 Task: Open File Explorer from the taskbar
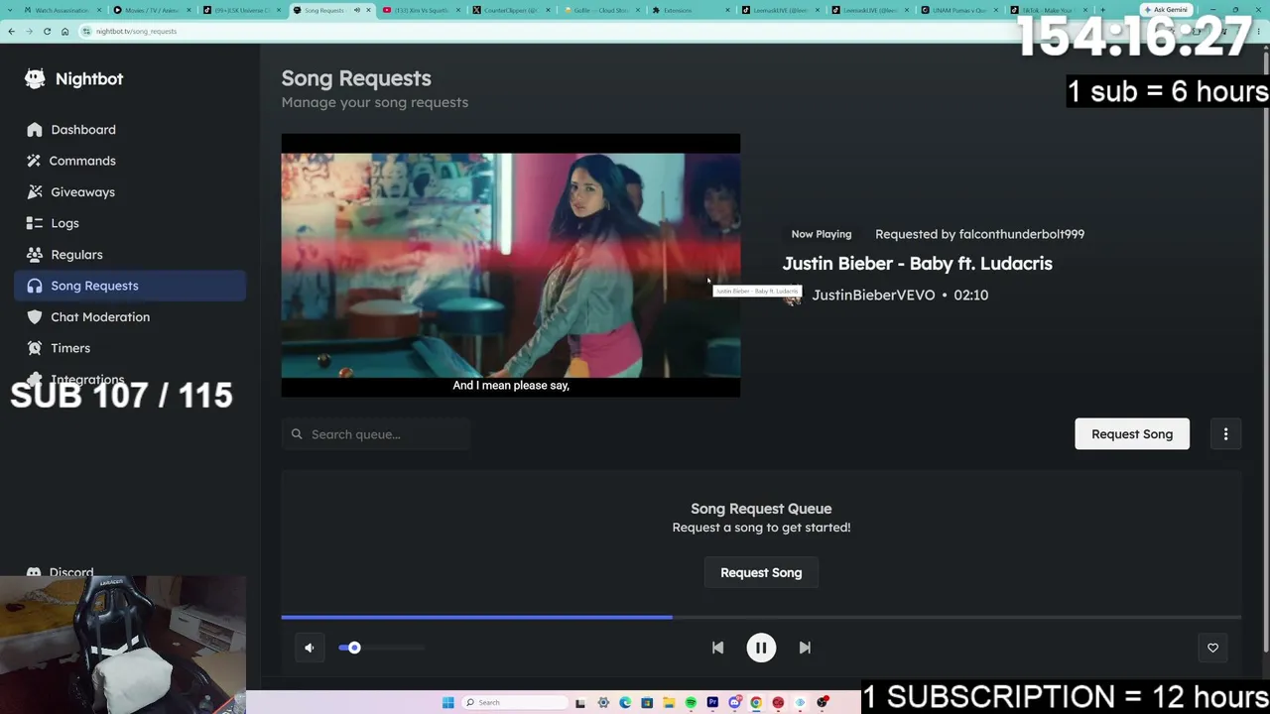click(x=669, y=703)
